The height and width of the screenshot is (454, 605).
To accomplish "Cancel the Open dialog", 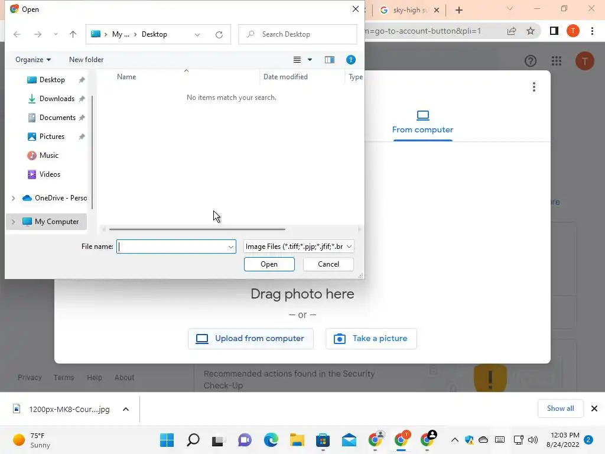I will [x=328, y=264].
